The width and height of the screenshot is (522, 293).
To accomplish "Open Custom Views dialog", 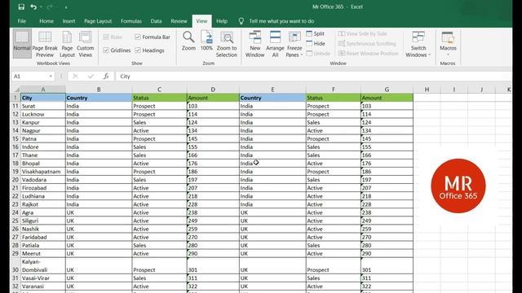I will point(85,43).
